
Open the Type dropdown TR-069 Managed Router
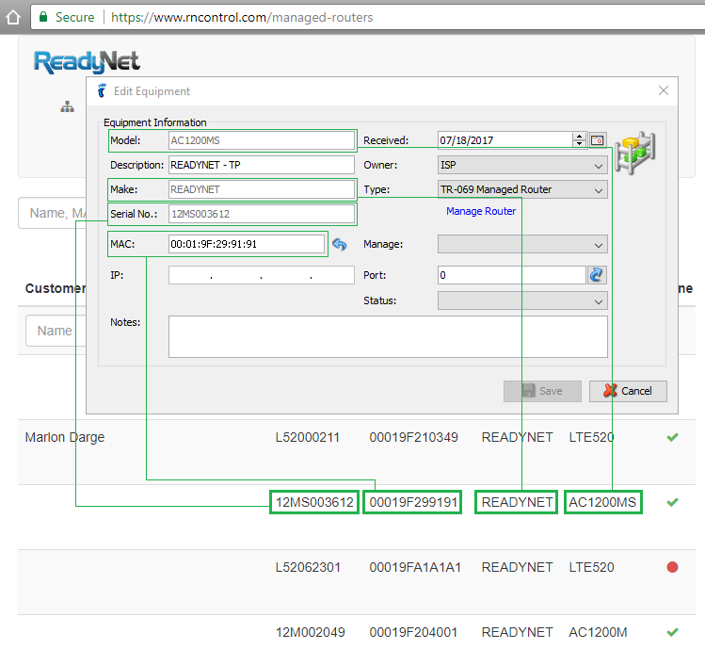[x=522, y=189]
